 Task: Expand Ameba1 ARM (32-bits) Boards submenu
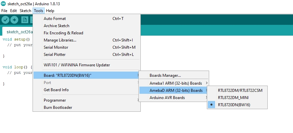click(x=174, y=83)
